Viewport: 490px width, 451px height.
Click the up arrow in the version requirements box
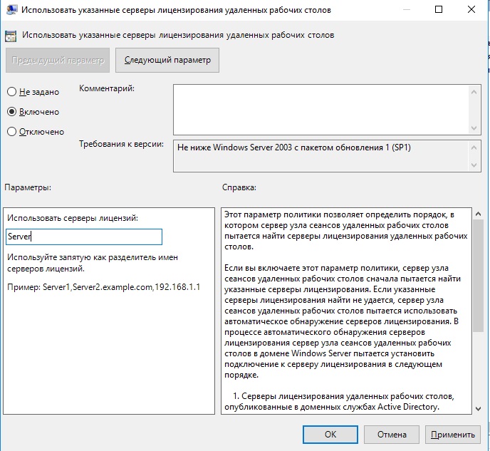click(x=475, y=147)
